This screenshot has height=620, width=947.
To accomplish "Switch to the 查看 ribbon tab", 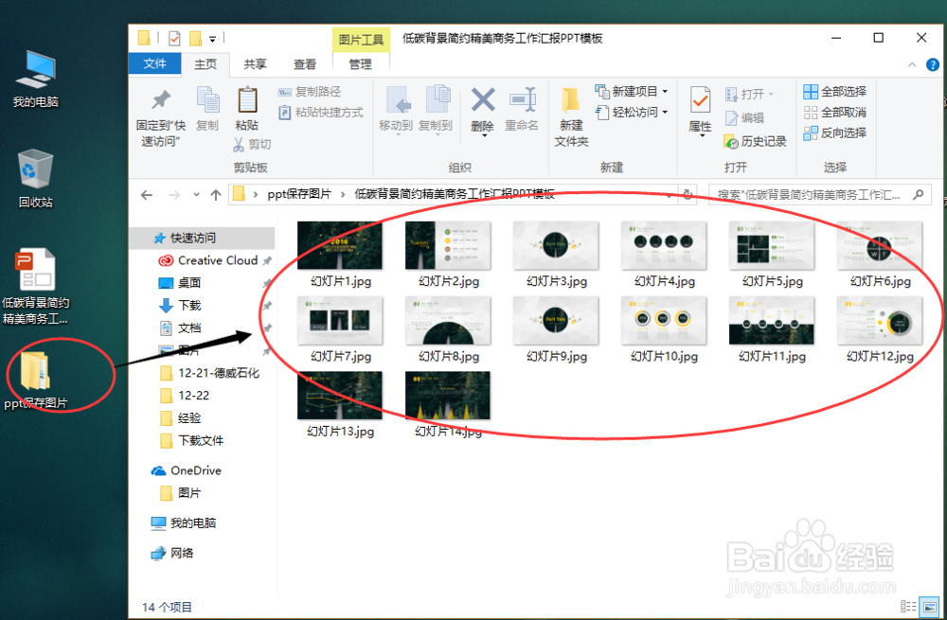I will pos(304,64).
